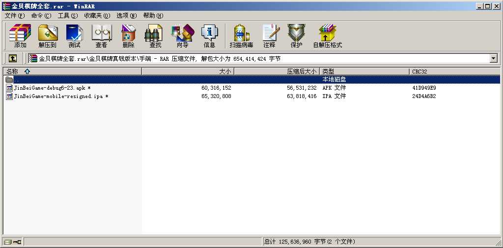This screenshot has width=503, height=248.
Task: Close the WinRAR window
Action: point(496,6)
